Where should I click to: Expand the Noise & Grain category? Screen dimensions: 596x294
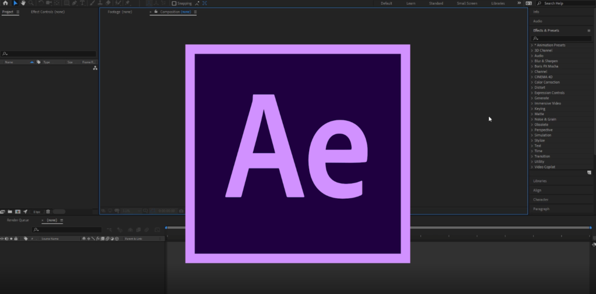tap(532, 120)
